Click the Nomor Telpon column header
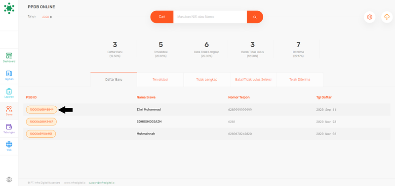395x186 pixels. click(x=239, y=97)
